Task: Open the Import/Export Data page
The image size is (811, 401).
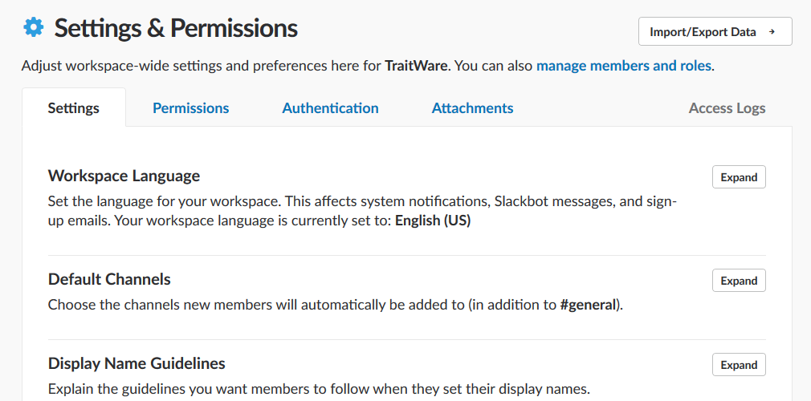Action: coord(715,31)
